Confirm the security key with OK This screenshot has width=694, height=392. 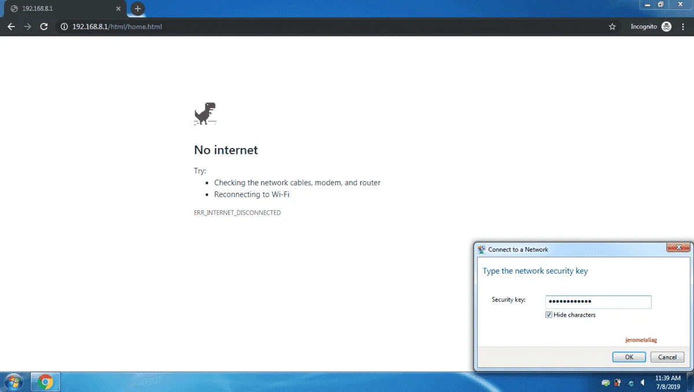point(629,357)
